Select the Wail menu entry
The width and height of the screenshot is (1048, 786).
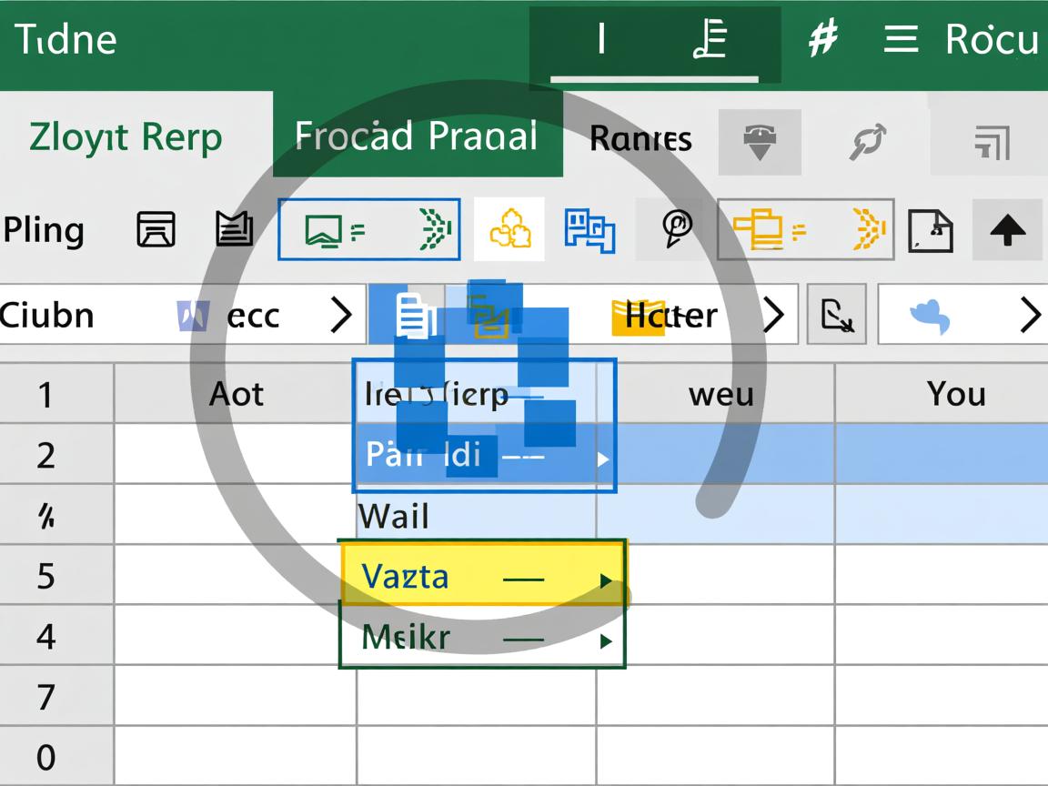(395, 517)
